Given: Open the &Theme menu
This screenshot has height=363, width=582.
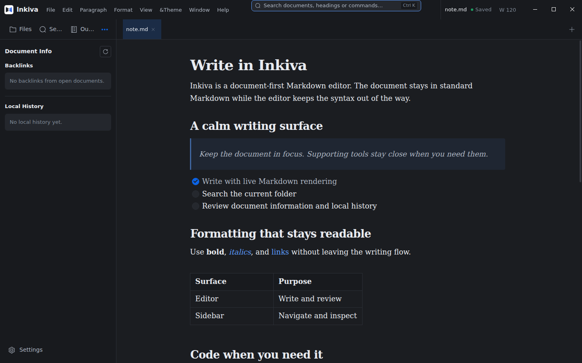Looking at the screenshot, I should [171, 10].
